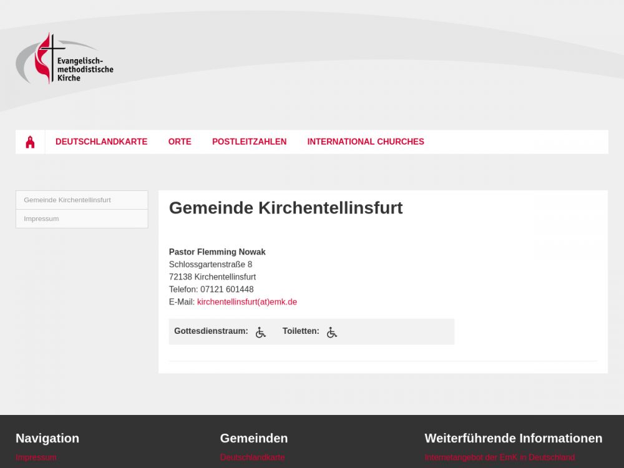This screenshot has height=468, width=624.
Task: Open the Deutschlandkarte menu item
Action: tap(101, 142)
